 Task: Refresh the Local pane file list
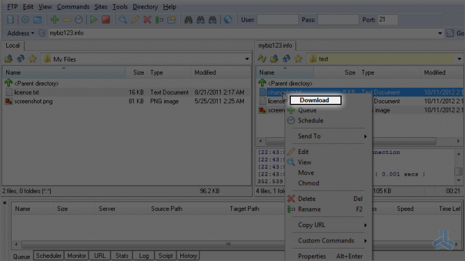pos(20,59)
